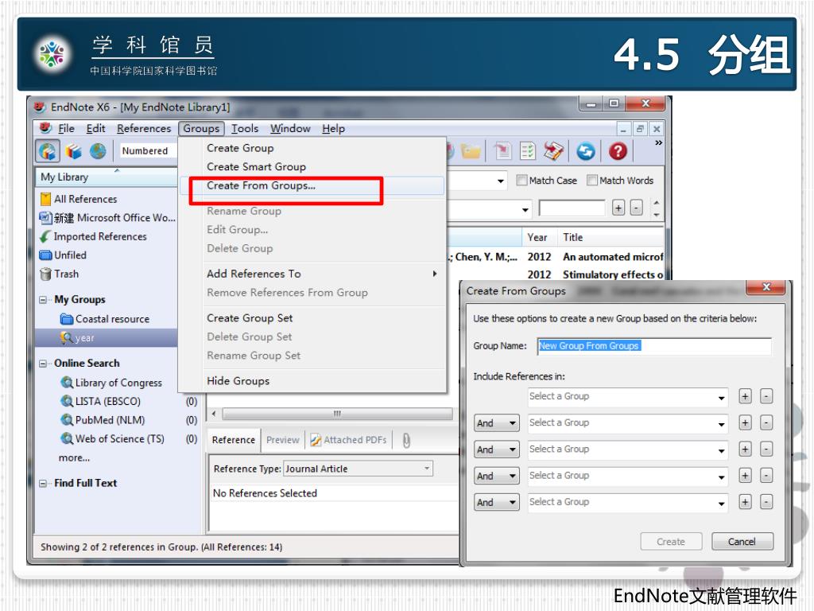
Task: Click Create button in the dialog
Action: point(671,542)
